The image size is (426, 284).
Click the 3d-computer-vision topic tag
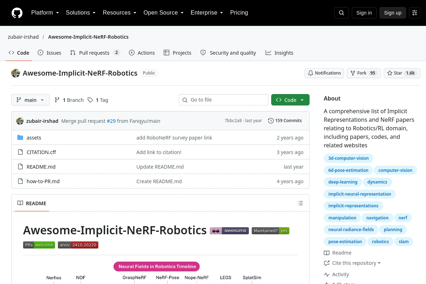click(x=349, y=158)
